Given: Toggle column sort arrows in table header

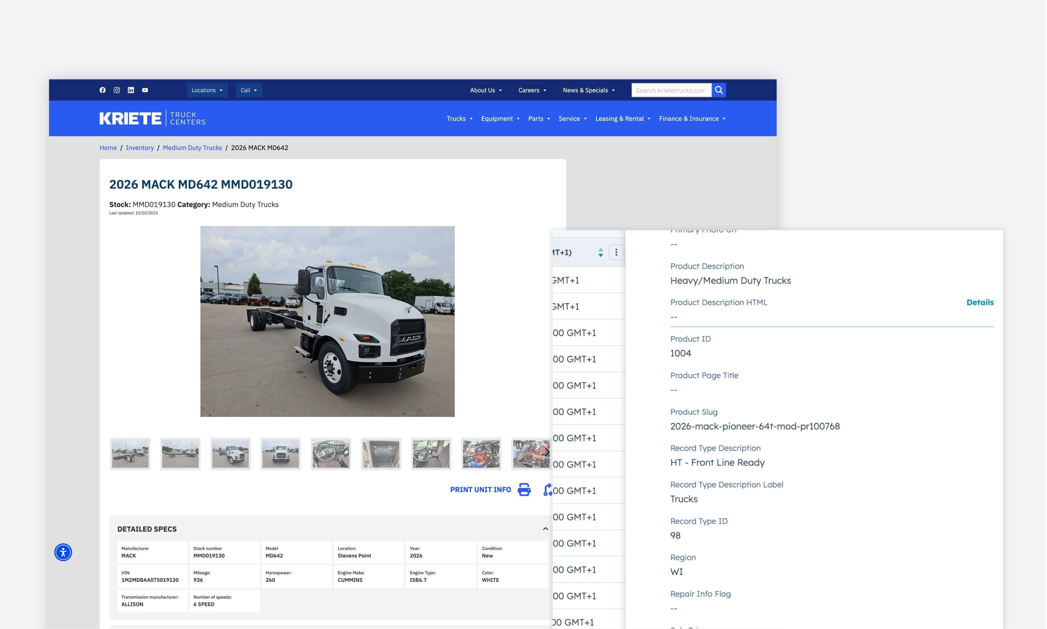Looking at the screenshot, I should (600, 253).
